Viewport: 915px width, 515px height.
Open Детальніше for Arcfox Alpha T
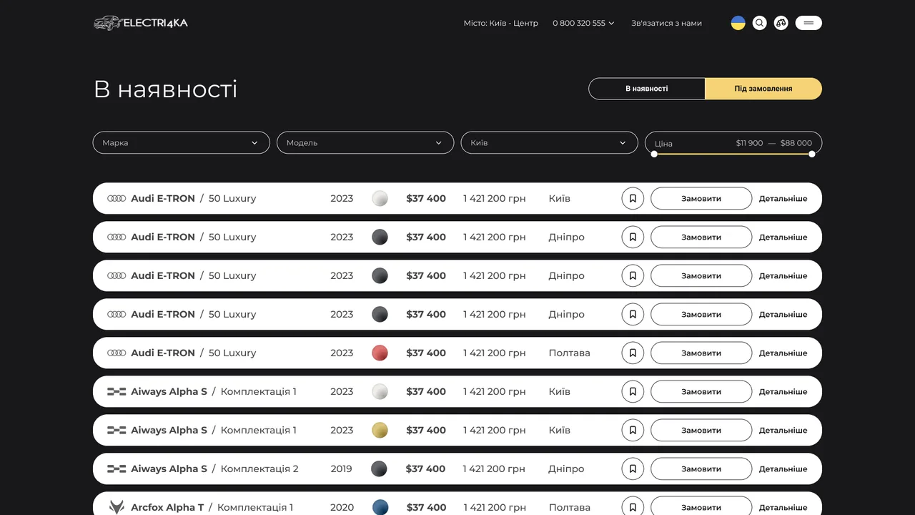783,507
